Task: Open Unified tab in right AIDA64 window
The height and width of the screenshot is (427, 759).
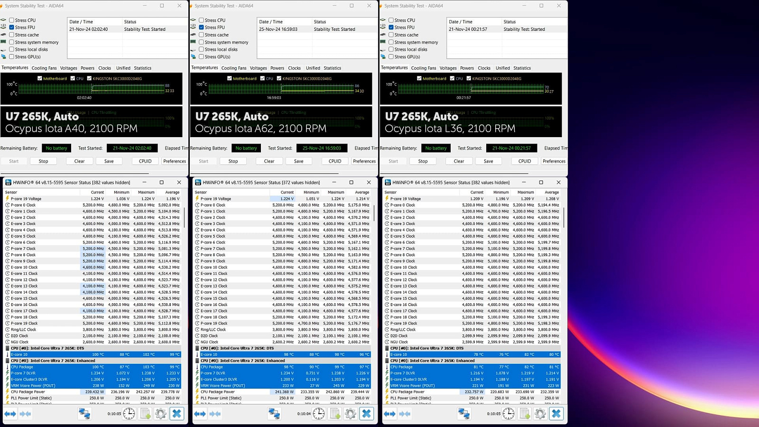Action: tap(503, 68)
